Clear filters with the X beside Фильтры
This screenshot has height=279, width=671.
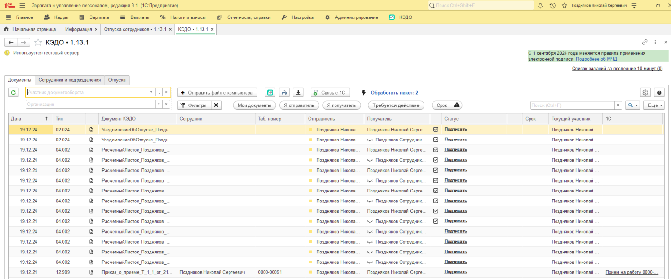pos(216,105)
